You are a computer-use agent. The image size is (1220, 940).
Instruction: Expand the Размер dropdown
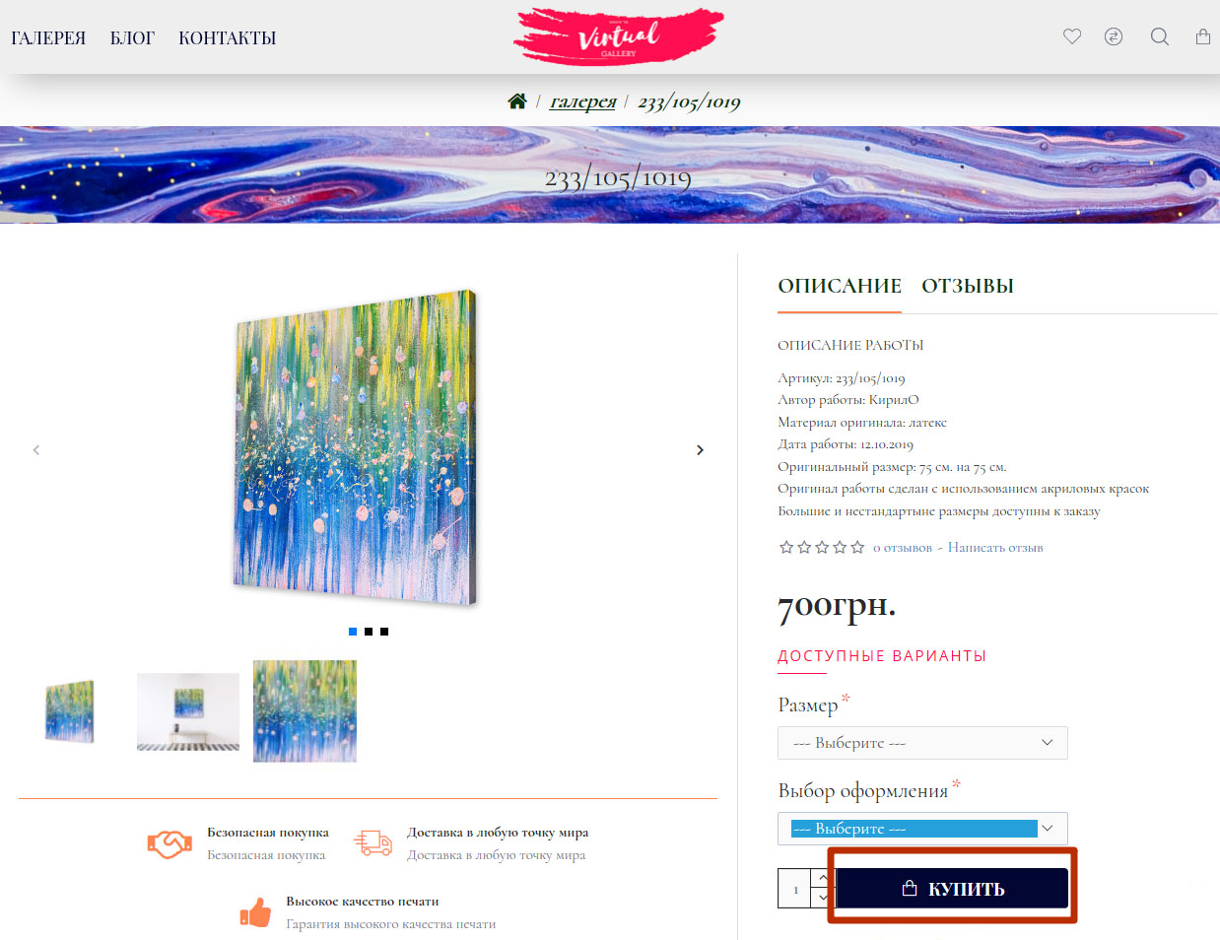[x=922, y=743]
